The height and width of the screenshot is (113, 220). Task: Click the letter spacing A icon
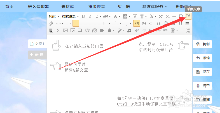tap(151, 16)
